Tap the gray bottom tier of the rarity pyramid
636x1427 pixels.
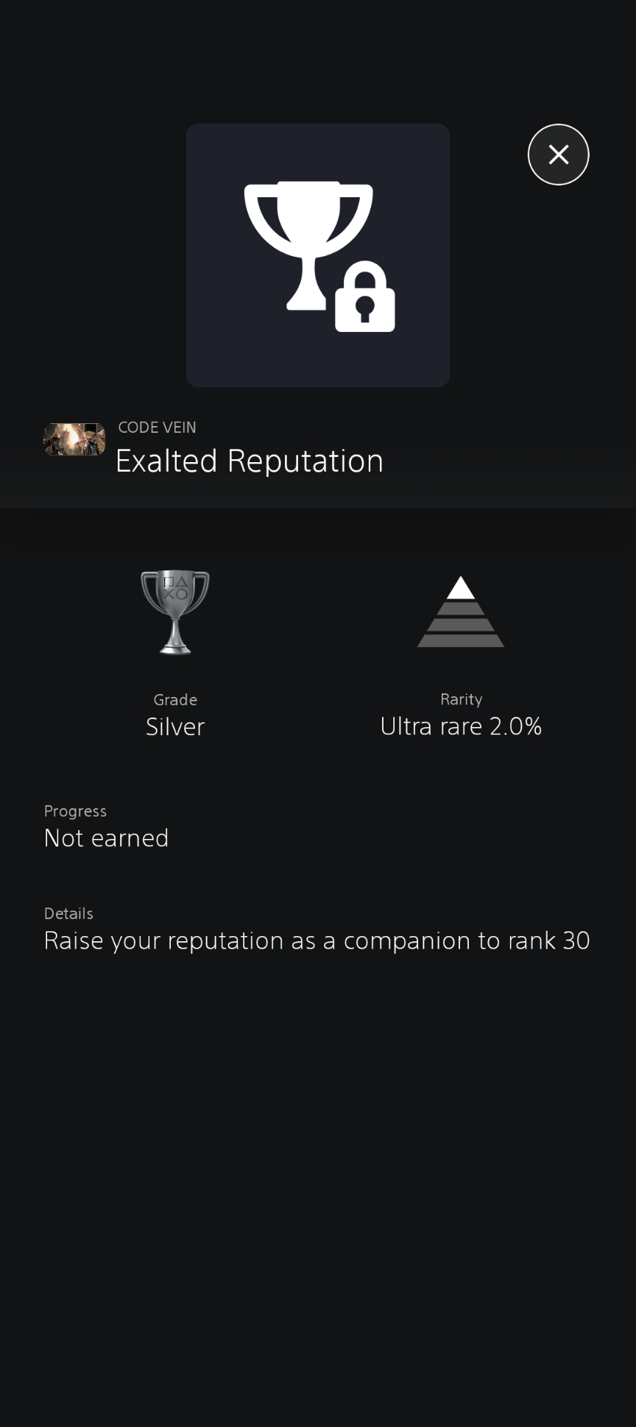point(461,640)
